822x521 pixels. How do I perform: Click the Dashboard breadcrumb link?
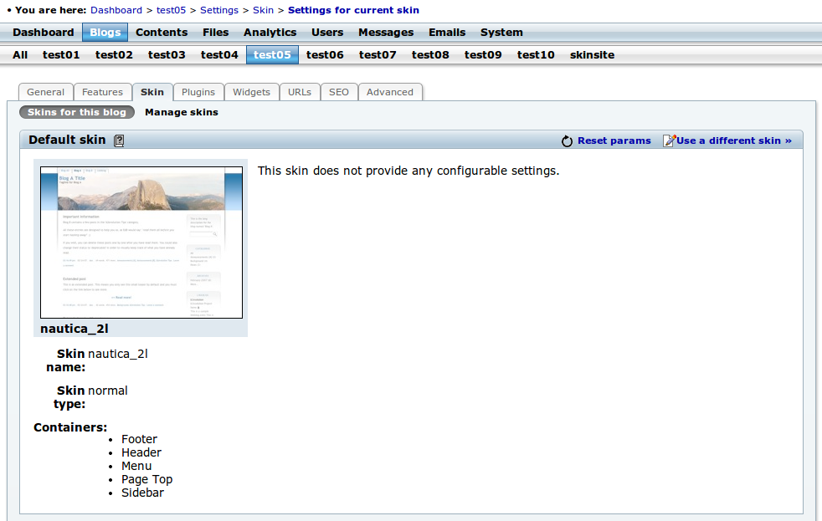coord(116,10)
